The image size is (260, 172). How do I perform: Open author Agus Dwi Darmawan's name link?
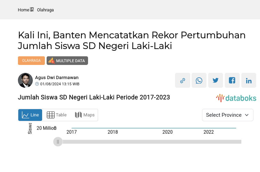[x=57, y=77]
